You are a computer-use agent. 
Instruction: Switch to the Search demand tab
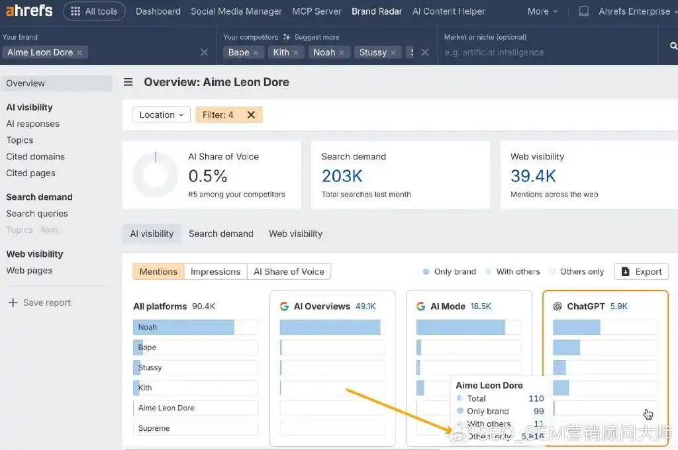pyautogui.click(x=220, y=234)
